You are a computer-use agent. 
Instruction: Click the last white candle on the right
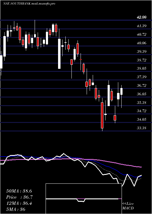pyautogui.click(x=122, y=91)
